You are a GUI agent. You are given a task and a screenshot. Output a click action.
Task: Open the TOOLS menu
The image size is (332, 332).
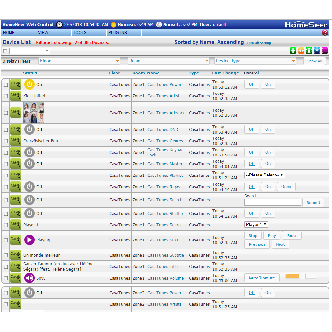(x=81, y=32)
